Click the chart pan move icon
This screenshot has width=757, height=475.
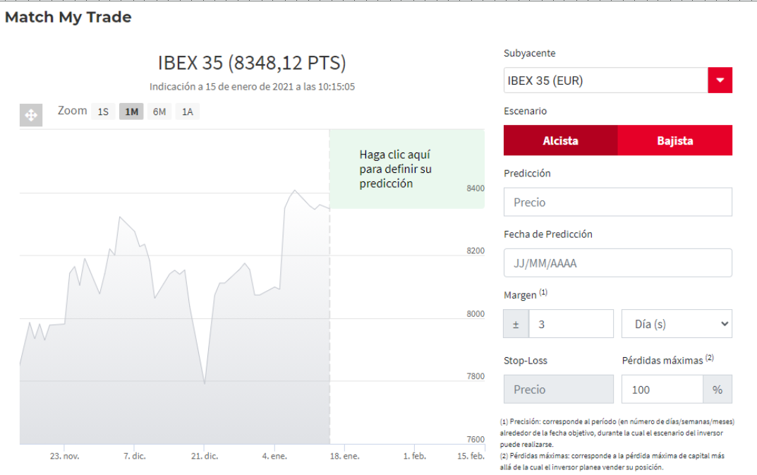click(31, 114)
